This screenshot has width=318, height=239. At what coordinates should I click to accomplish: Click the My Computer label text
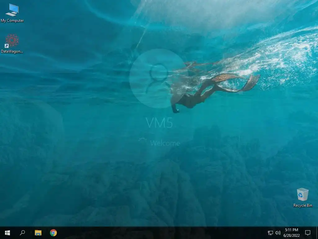click(x=12, y=21)
